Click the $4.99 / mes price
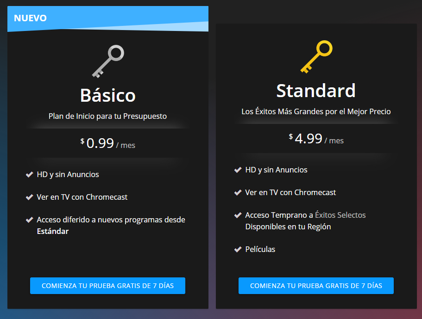Image resolution: width=422 pixels, height=319 pixels. pyautogui.click(x=316, y=139)
